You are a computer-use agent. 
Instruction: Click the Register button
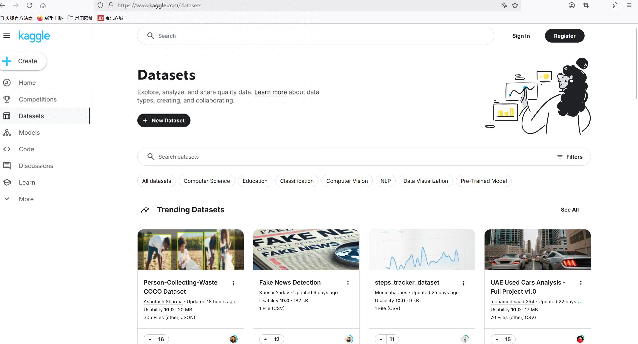tap(565, 36)
